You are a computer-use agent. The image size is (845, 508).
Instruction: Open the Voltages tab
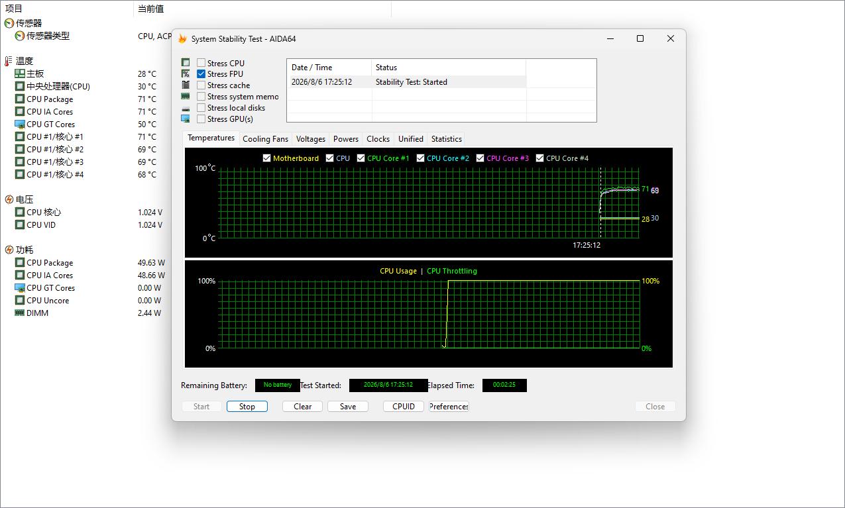click(310, 139)
